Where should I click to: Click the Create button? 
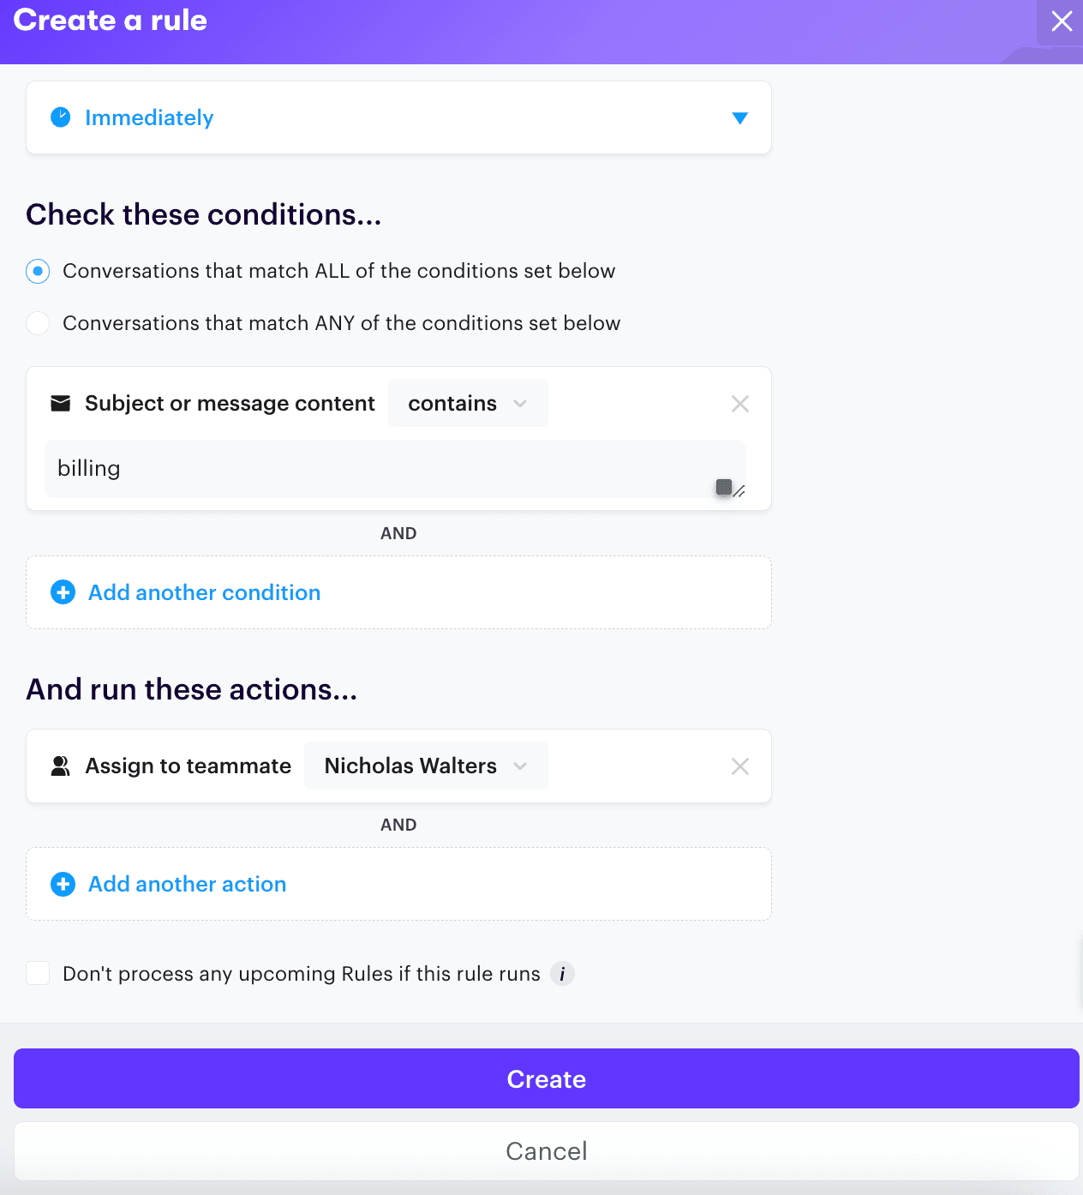[x=546, y=1078]
